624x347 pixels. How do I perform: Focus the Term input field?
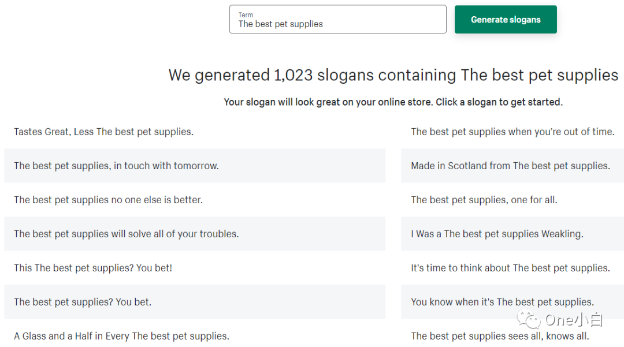(337, 24)
